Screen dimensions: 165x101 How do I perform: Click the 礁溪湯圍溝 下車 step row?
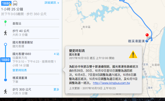point(36,80)
